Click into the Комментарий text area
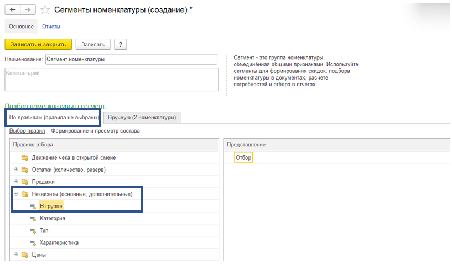452x264 pixels. [x=112, y=80]
